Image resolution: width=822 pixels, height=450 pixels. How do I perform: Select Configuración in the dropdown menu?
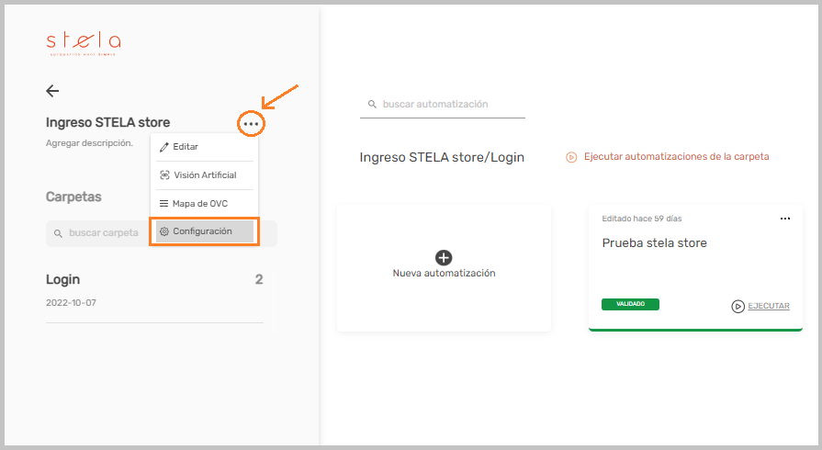pos(205,231)
